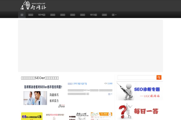
Task: Open the yellow 优秀人脉 post thumbnail
Action: pyautogui.click(x=32, y=116)
